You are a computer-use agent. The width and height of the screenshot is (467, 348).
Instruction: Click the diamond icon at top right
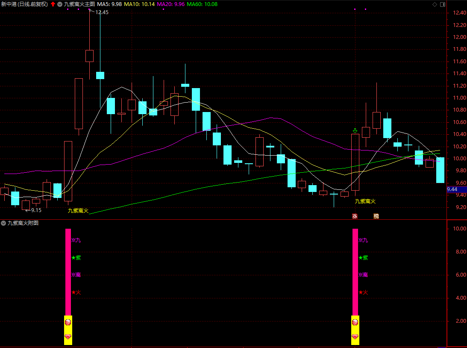[x=435, y=4]
